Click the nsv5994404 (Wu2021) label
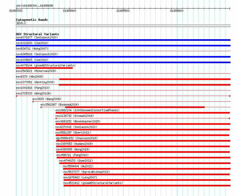Screen dimensions: 238x196 [78, 166]
